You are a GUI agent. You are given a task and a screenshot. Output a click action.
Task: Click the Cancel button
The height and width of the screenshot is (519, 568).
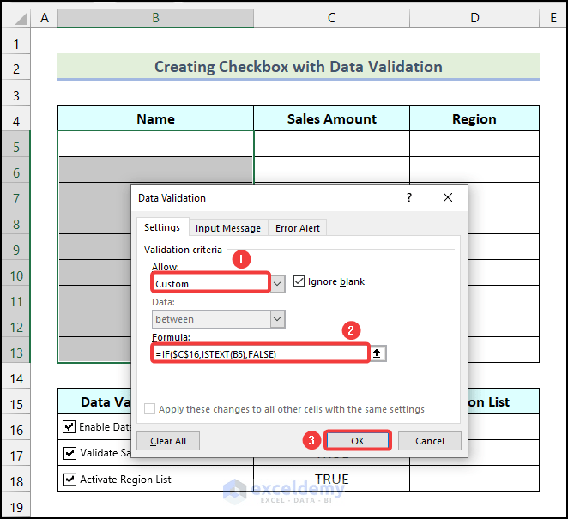[430, 441]
